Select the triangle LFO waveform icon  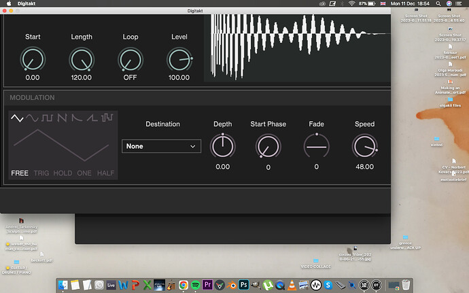tap(17, 118)
